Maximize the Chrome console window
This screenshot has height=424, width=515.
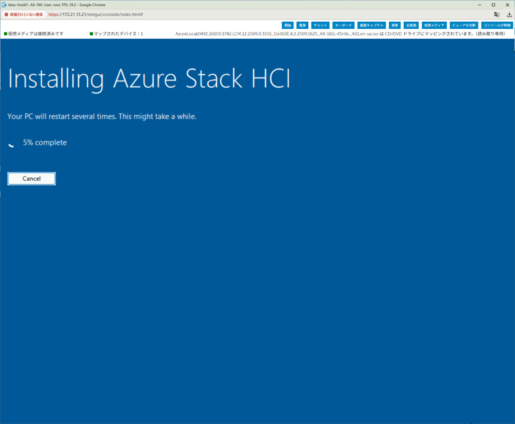click(493, 5)
